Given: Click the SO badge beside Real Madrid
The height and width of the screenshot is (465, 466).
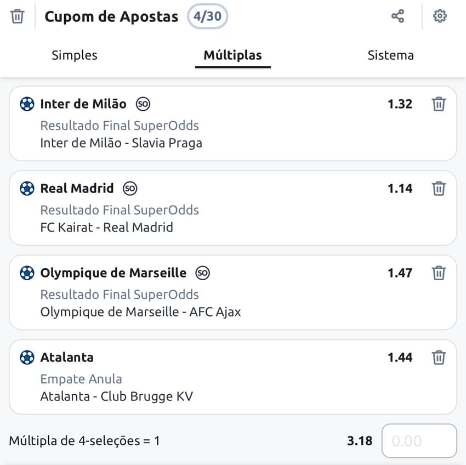Looking at the screenshot, I should 130,188.
